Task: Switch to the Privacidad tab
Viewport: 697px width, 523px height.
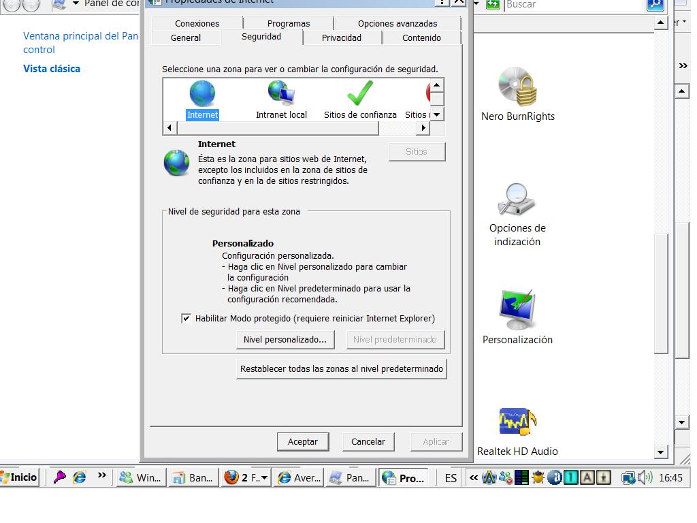Action: click(342, 38)
